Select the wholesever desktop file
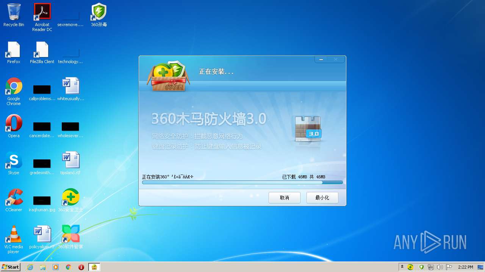This screenshot has height=272, width=485. pyautogui.click(x=70, y=130)
